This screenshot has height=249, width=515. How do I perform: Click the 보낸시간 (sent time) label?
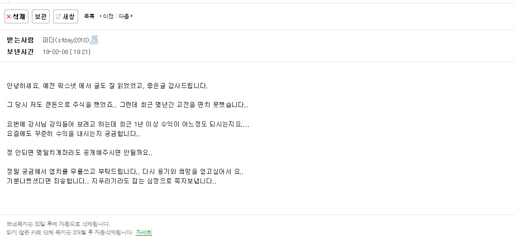coord(20,52)
